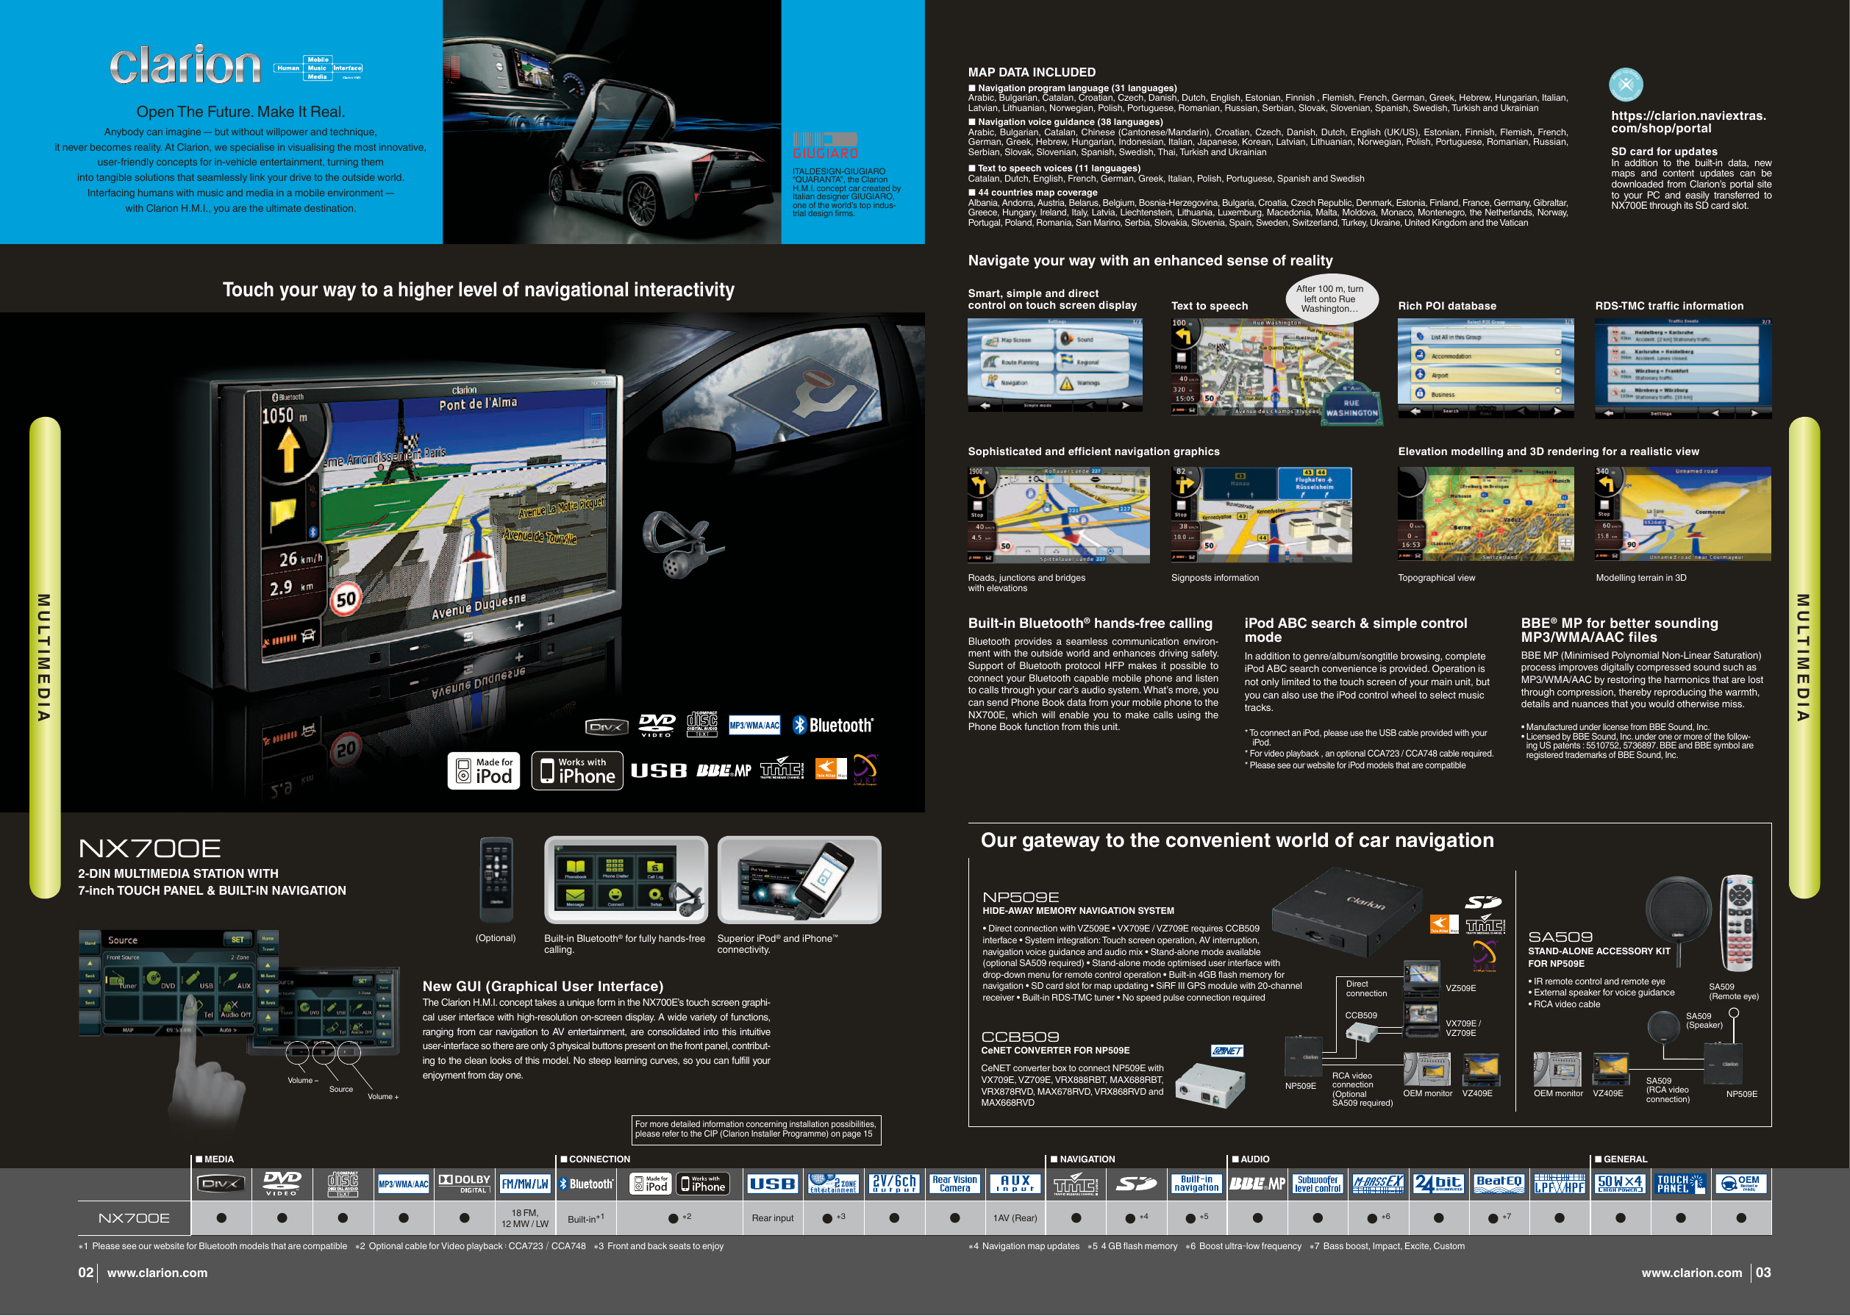Click the CIP installation information note box
This screenshot has width=1850, height=1316.
(x=756, y=1129)
